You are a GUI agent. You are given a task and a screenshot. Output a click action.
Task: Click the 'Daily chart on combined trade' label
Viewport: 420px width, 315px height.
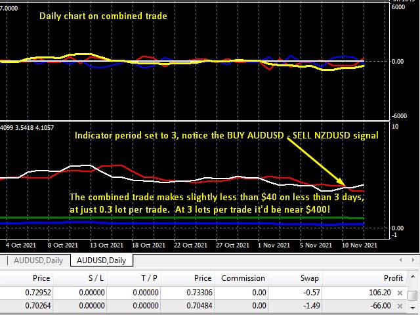coord(103,16)
